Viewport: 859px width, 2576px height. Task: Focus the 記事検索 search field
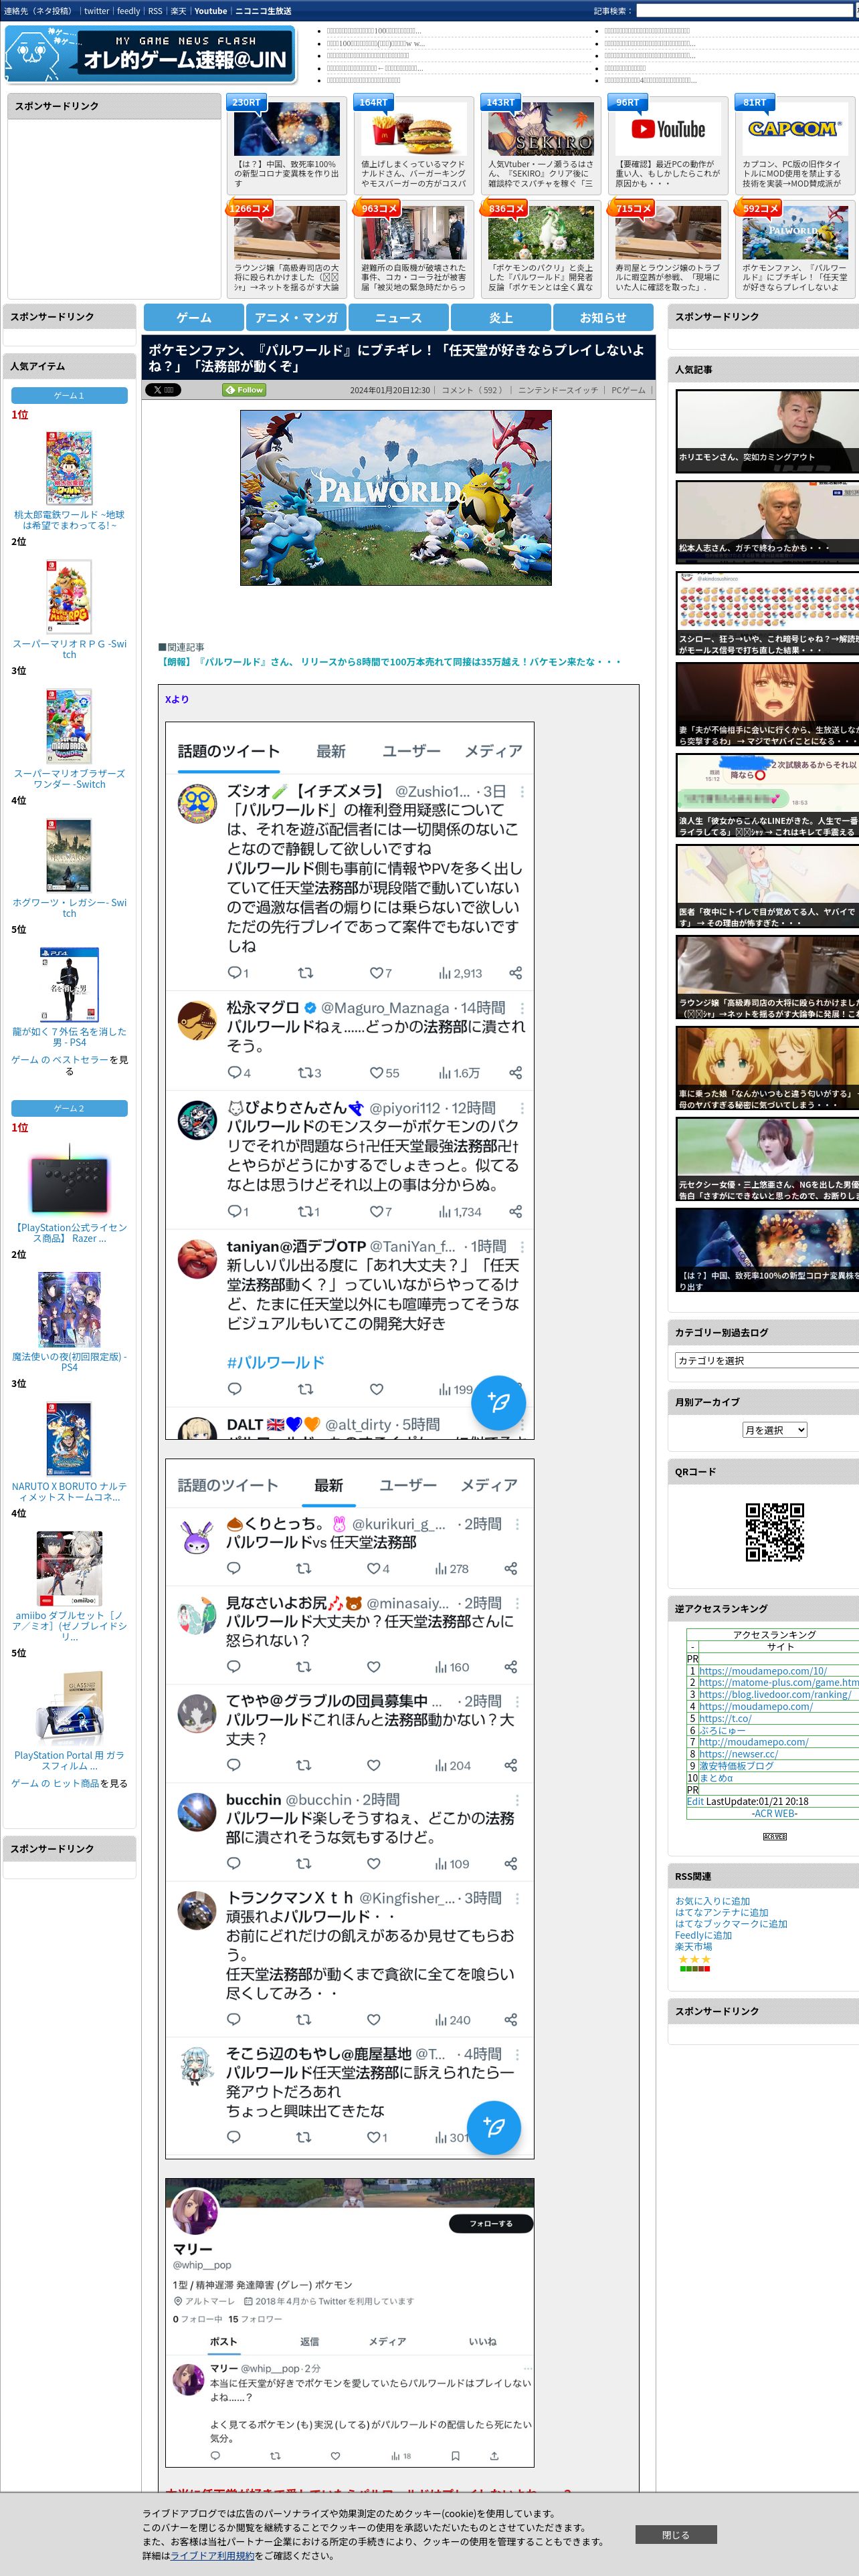pos(746,11)
